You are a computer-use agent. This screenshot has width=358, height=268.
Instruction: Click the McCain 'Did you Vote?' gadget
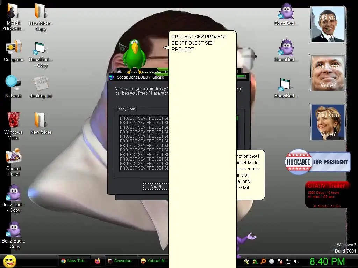[x=328, y=73]
